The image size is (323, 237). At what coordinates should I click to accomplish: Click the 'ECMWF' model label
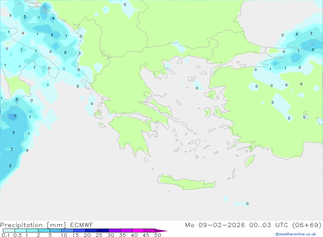[x=82, y=225]
